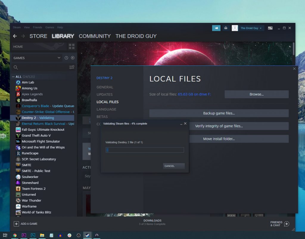Click the RuneScape game icon
Screen dimensions: 305x239
18,153
